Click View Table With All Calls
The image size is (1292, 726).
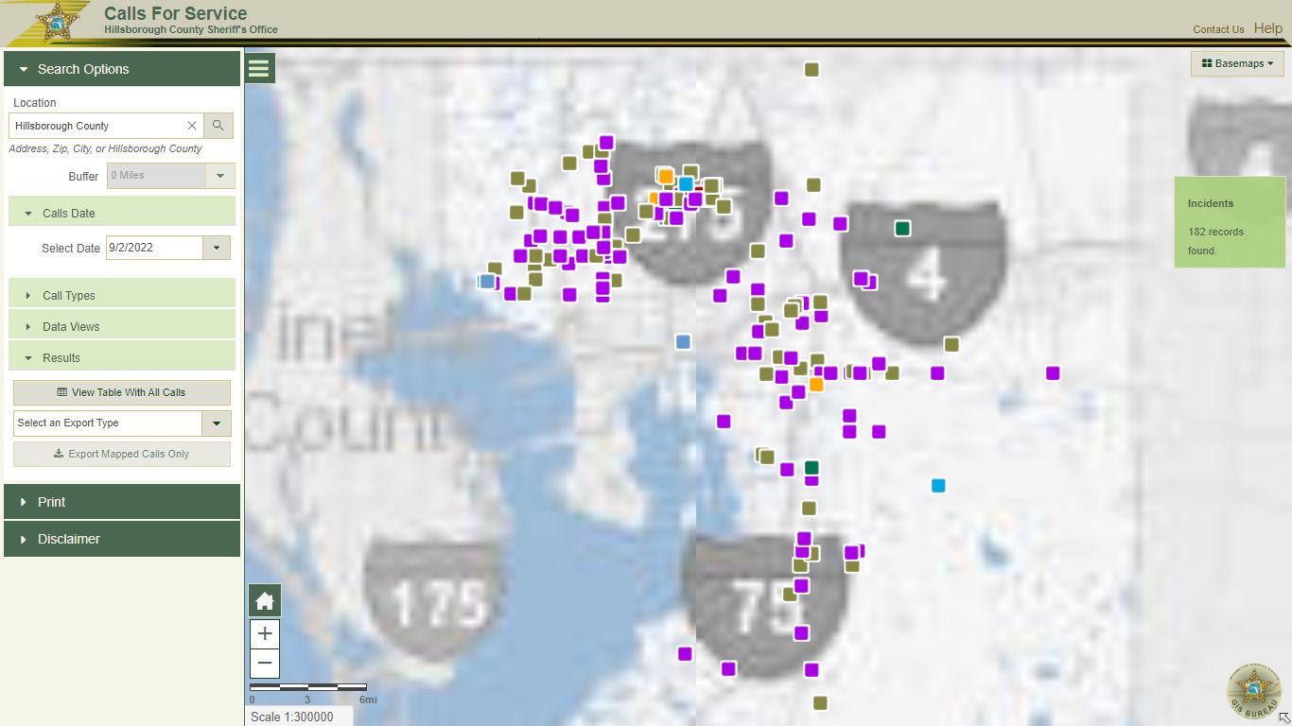click(122, 392)
